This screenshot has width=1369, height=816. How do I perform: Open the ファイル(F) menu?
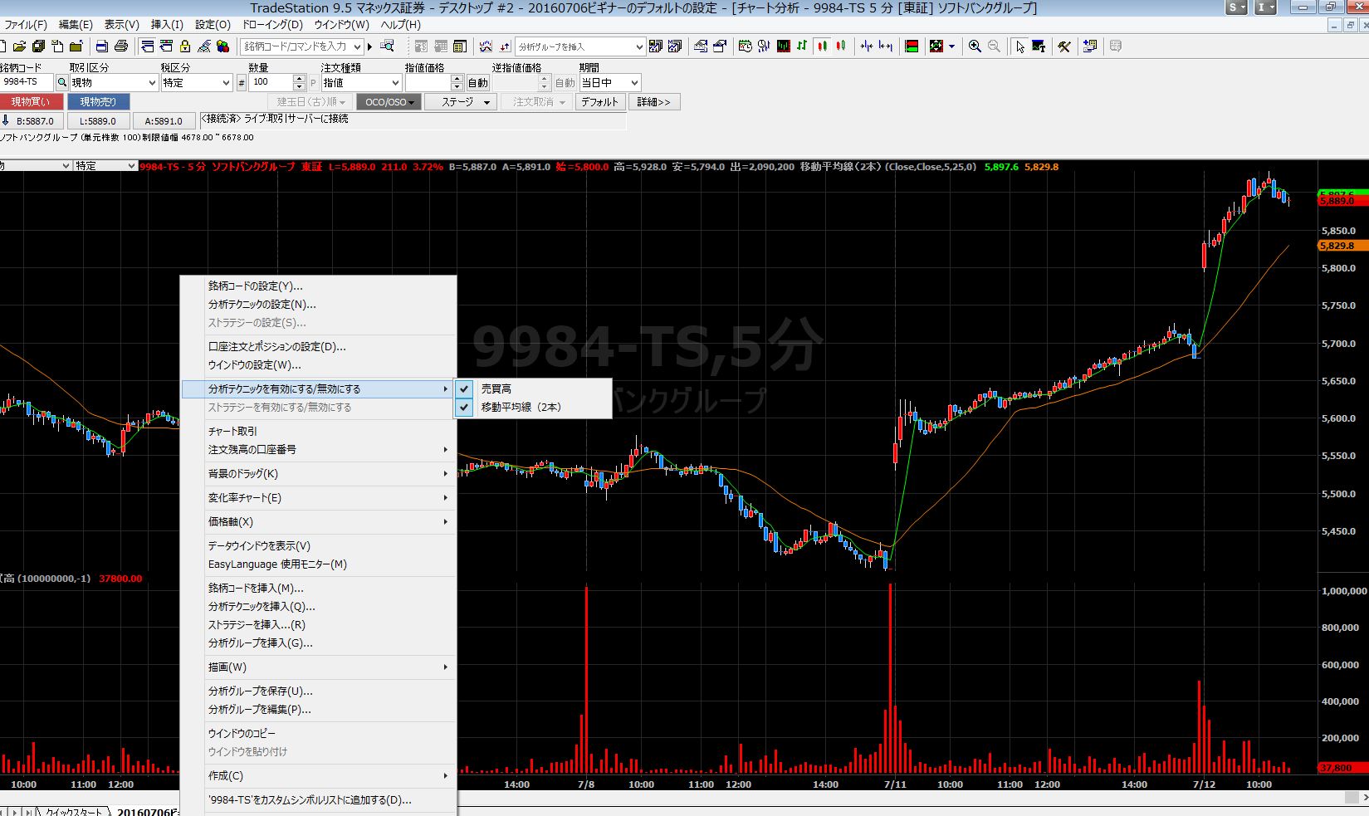point(26,25)
